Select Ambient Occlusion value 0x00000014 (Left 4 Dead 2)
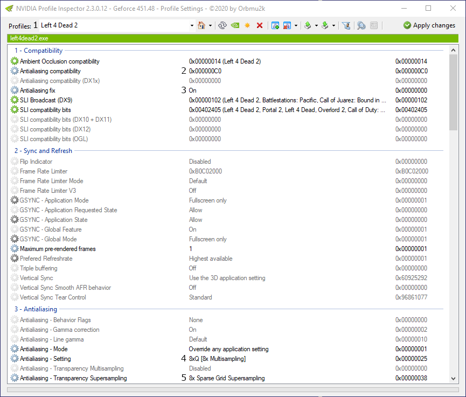466x397 pixels. [225, 61]
